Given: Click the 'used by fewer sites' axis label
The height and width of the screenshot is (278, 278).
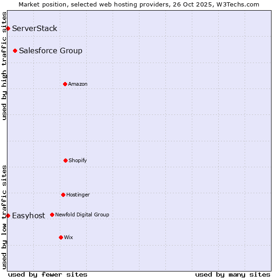Looking at the screenshot, I should 48,274.
